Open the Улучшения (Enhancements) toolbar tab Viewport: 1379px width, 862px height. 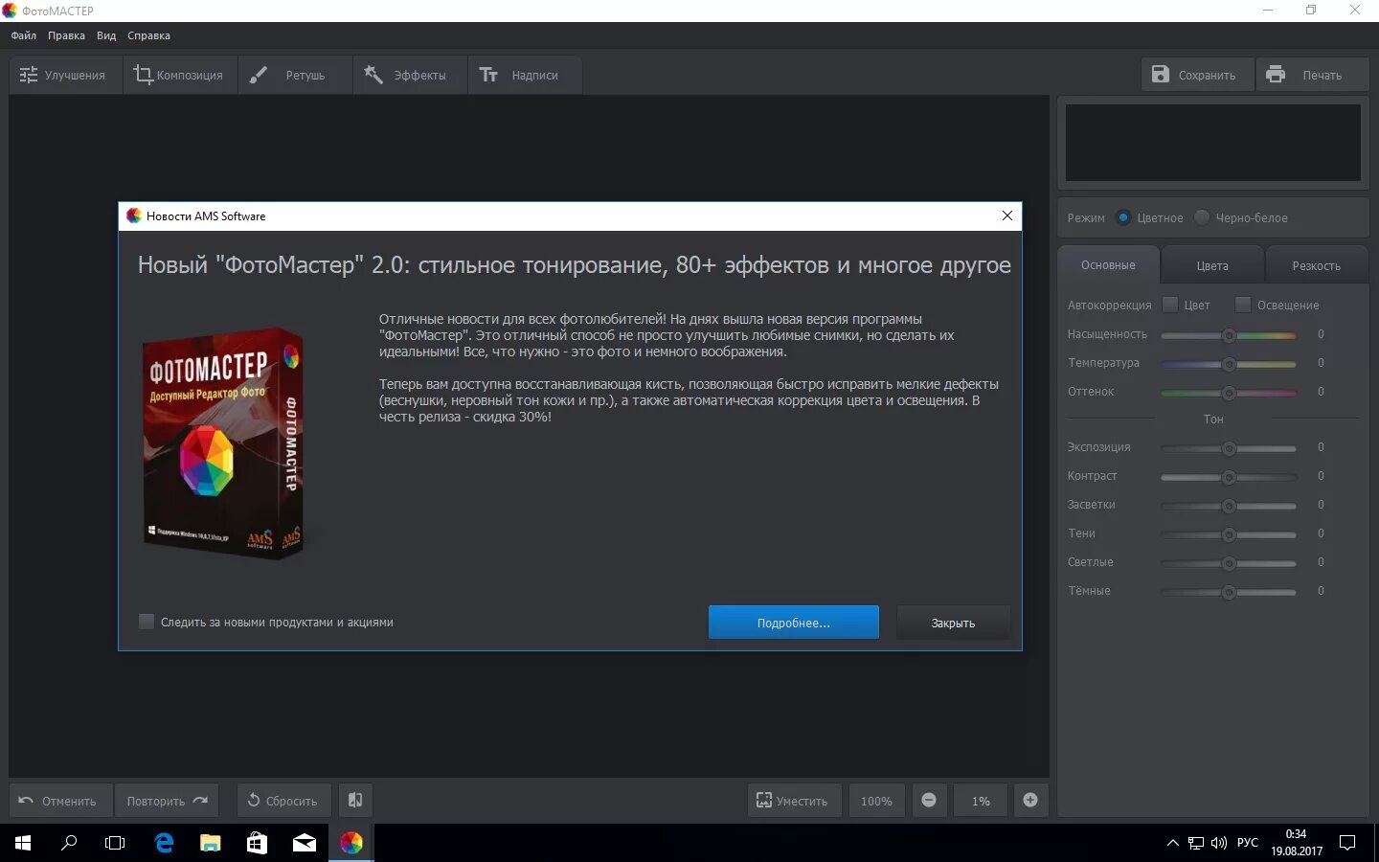click(x=65, y=75)
